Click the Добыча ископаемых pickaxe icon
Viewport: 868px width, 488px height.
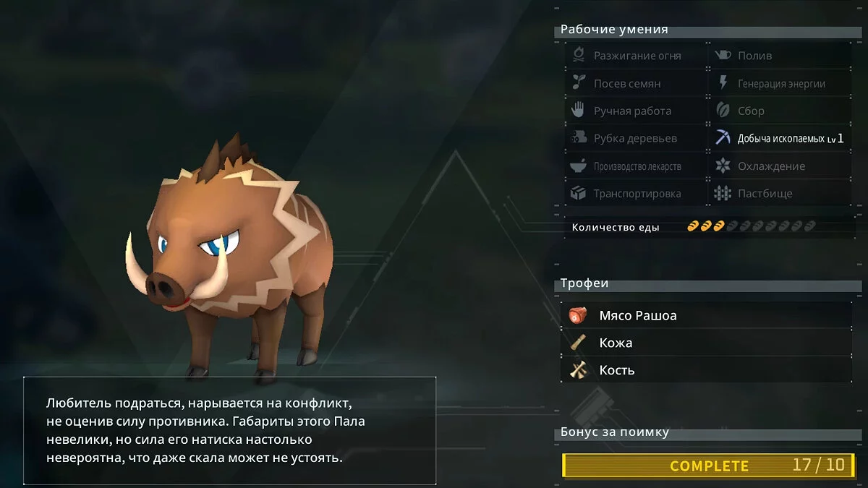coord(723,137)
